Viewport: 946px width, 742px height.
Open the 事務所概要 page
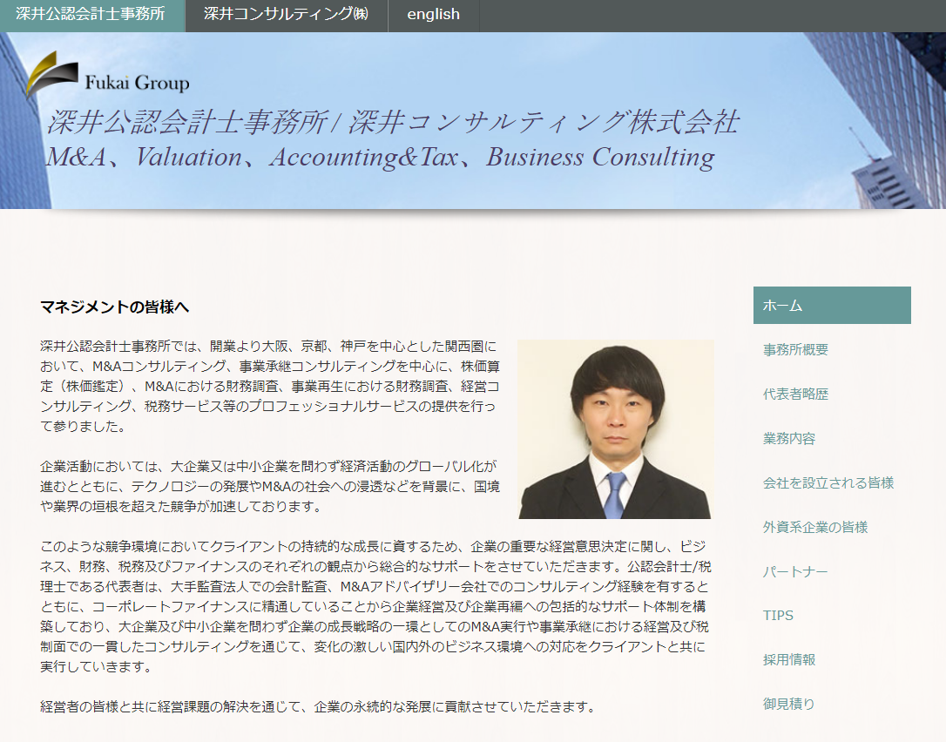click(x=795, y=350)
